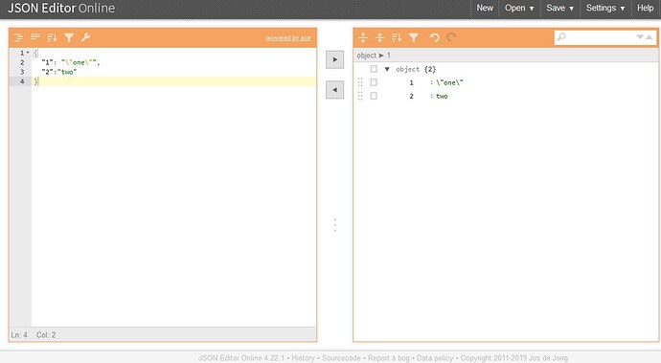Collapse the object {2} node
661x363 pixels.
pos(387,69)
